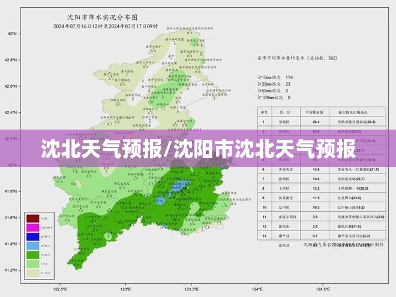Select the average value 26.4 in row 1

pos(316,122)
